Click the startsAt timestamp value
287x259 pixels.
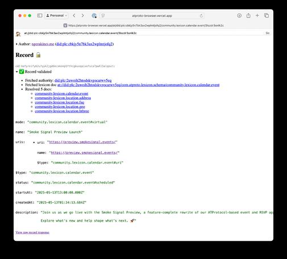pos(60,193)
